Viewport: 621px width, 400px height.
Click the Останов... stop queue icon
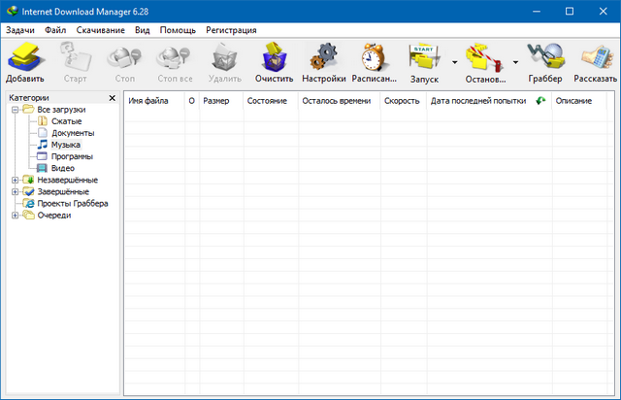[484, 56]
